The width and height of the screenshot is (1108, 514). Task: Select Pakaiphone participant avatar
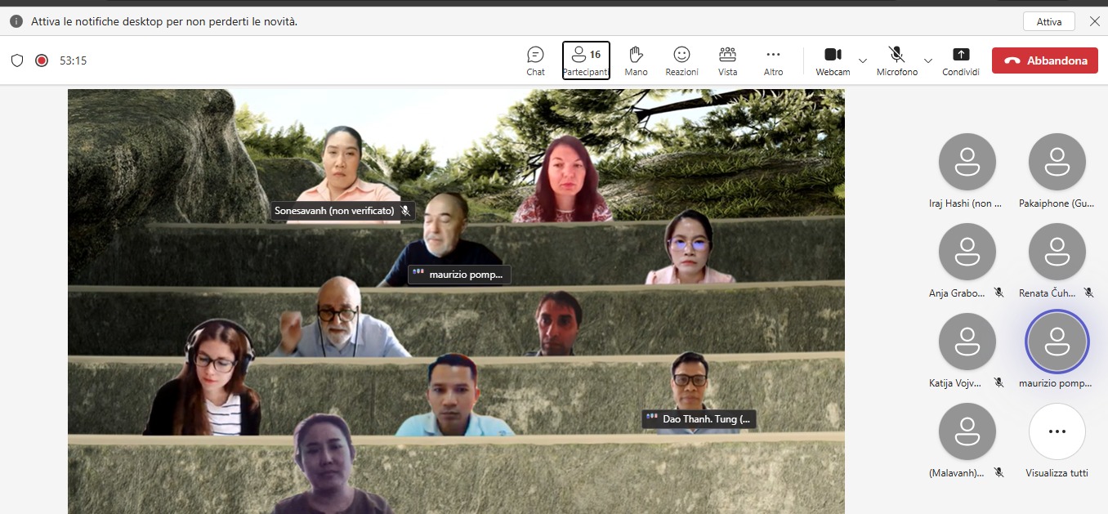[x=1057, y=162]
